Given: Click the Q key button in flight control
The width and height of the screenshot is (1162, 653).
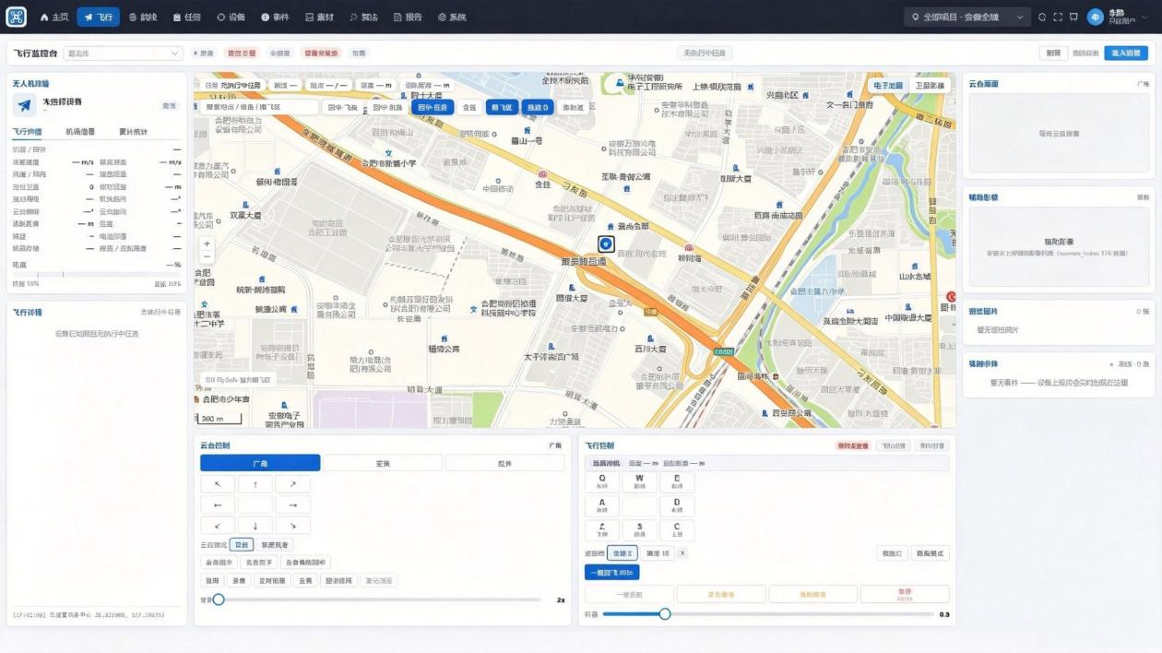Looking at the screenshot, I should [602, 481].
